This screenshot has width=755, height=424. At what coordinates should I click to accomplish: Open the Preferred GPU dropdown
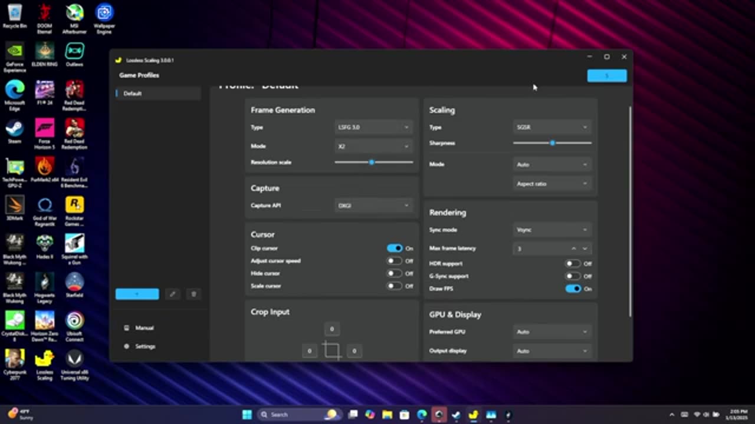[552, 332]
